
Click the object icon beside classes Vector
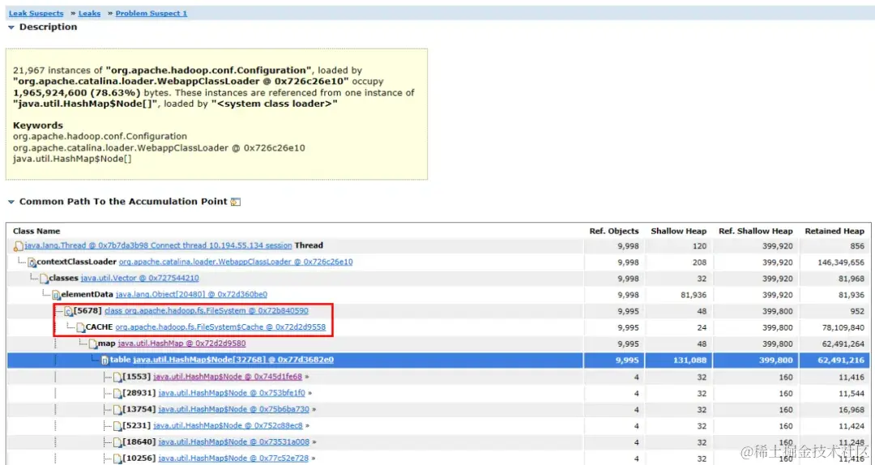pos(44,279)
